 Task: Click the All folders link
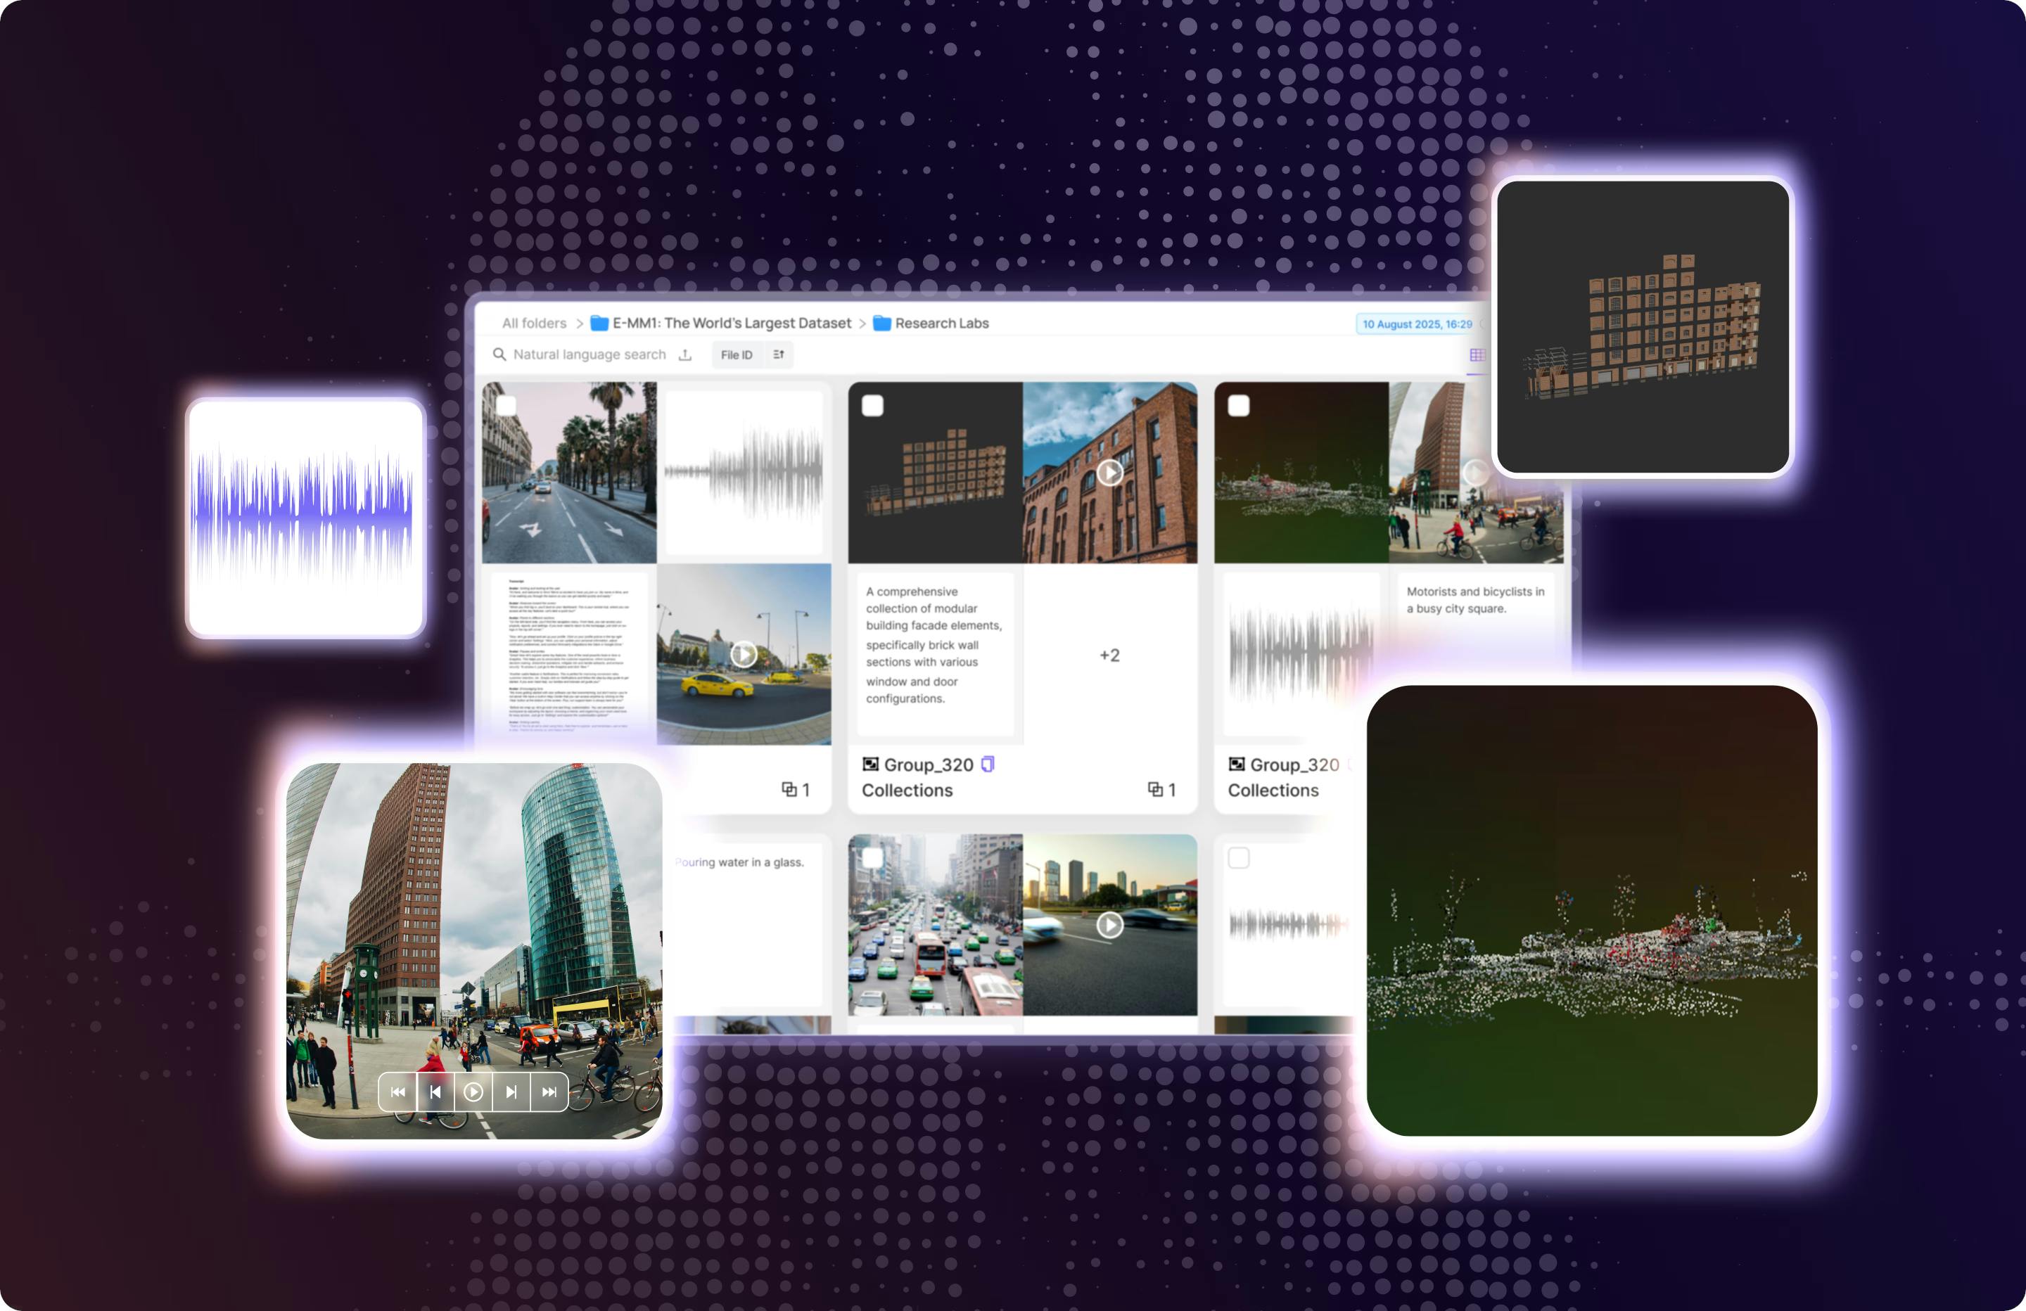pyautogui.click(x=534, y=323)
